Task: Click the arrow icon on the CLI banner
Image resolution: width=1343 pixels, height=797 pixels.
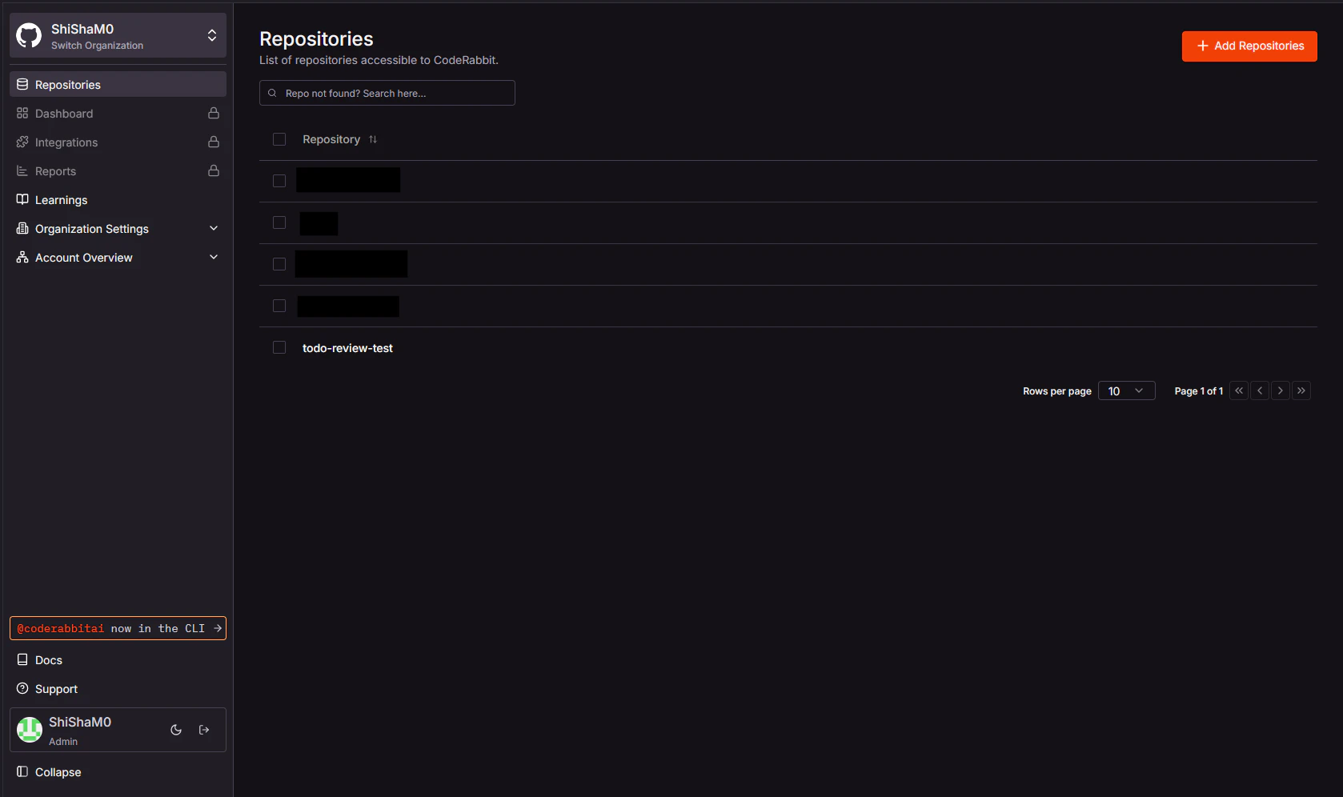Action: pos(218,628)
